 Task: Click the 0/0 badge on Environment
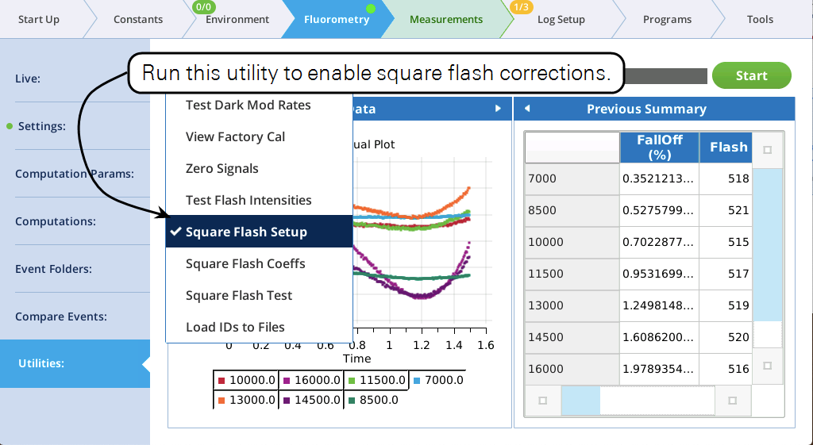click(204, 7)
